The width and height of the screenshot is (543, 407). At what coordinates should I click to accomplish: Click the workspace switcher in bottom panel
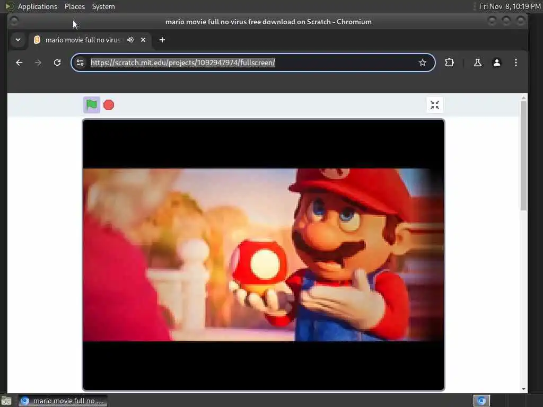(481, 401)
